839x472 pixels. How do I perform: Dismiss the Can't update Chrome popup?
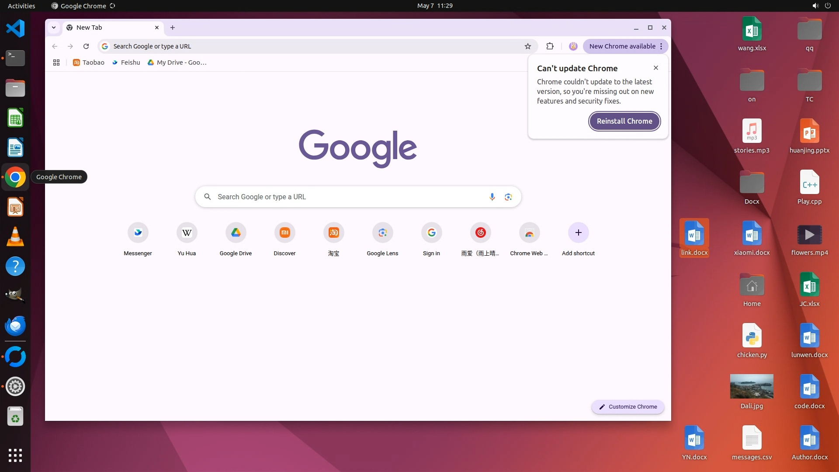[x=655, y=68]
